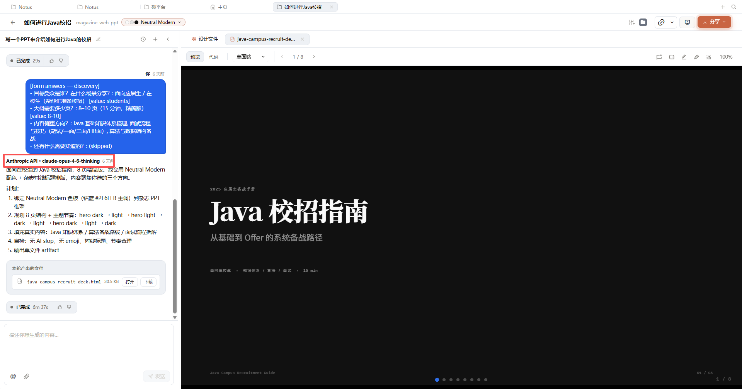Thumbs up the 29s completed response

(51, 61)
